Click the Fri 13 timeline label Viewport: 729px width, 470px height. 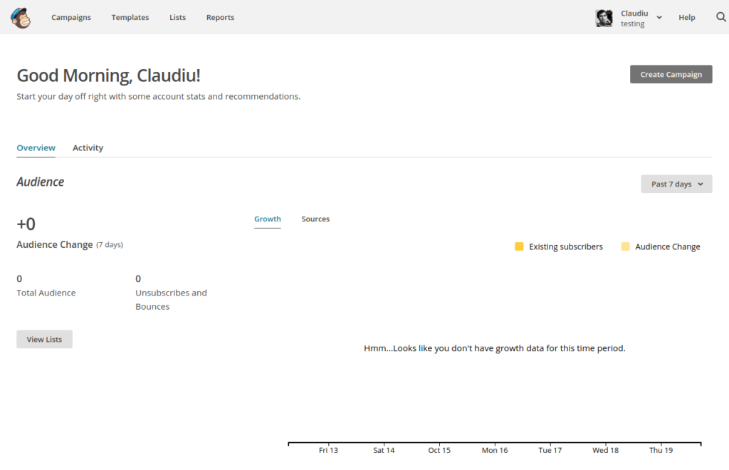pyautogui.click(x=328, y=450)
